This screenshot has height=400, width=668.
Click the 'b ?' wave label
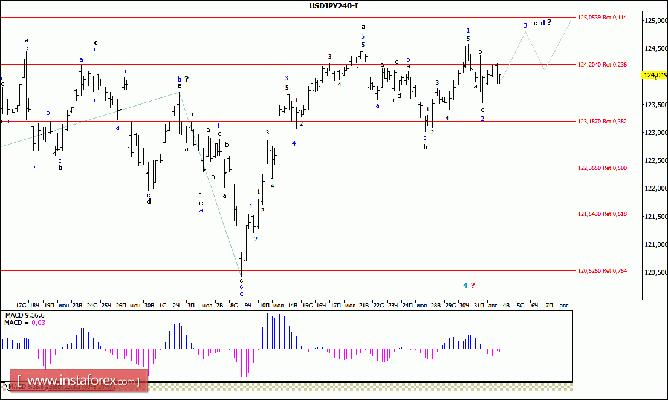[183, 79]
